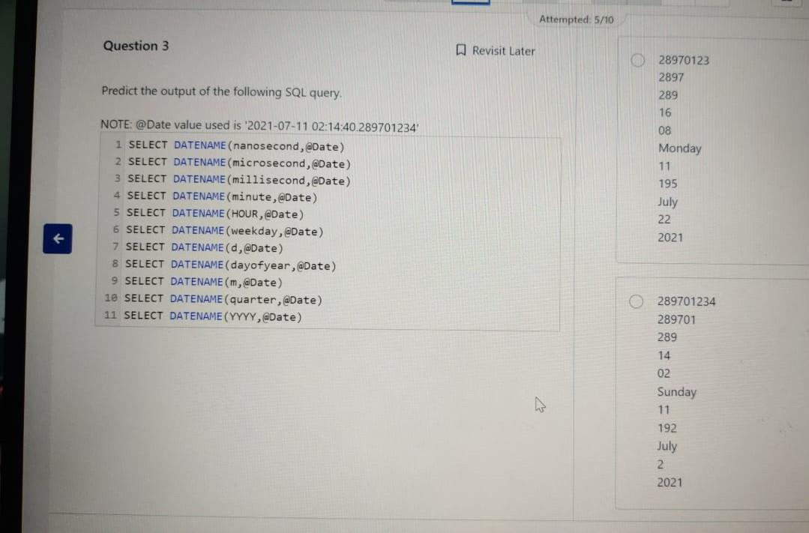Click line number 5 in the code block
809x533 pixels.
(116, 214)
